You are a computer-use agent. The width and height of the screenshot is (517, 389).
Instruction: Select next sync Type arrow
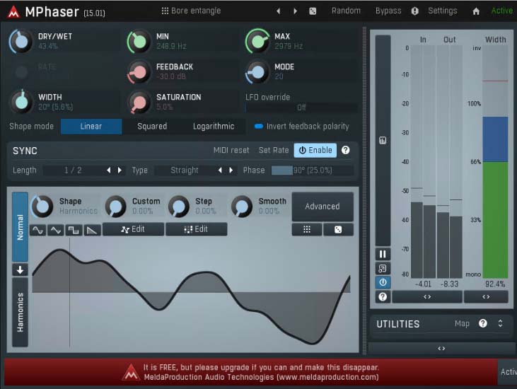pos(231,170)
